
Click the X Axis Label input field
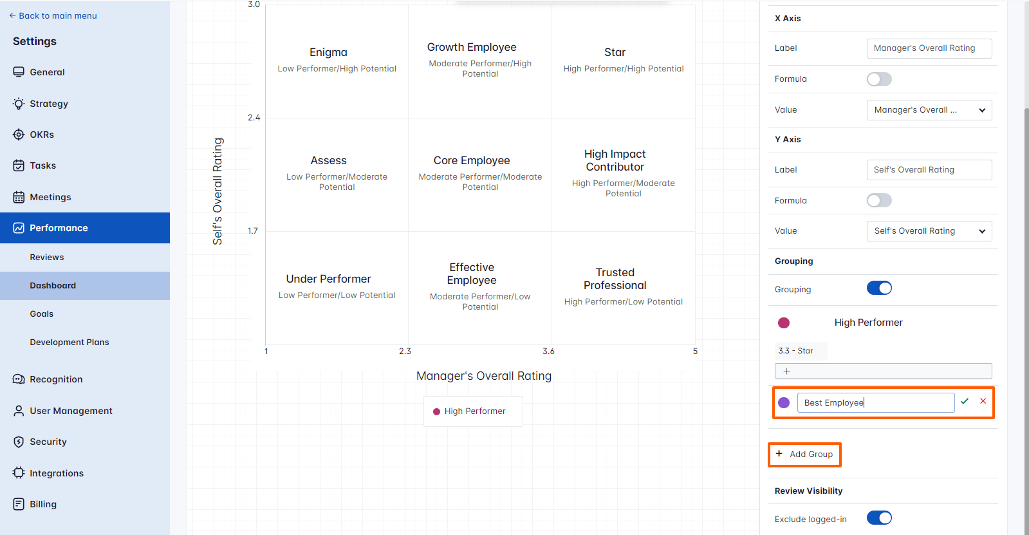coord(929,48)
